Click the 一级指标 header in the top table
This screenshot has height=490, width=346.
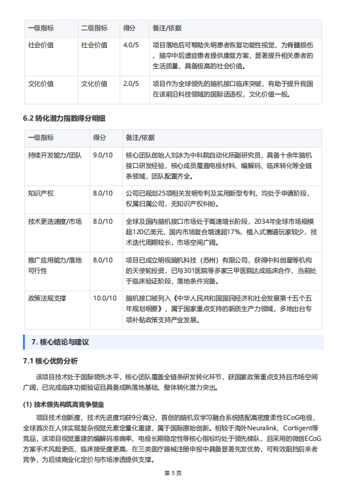point(41,28)
